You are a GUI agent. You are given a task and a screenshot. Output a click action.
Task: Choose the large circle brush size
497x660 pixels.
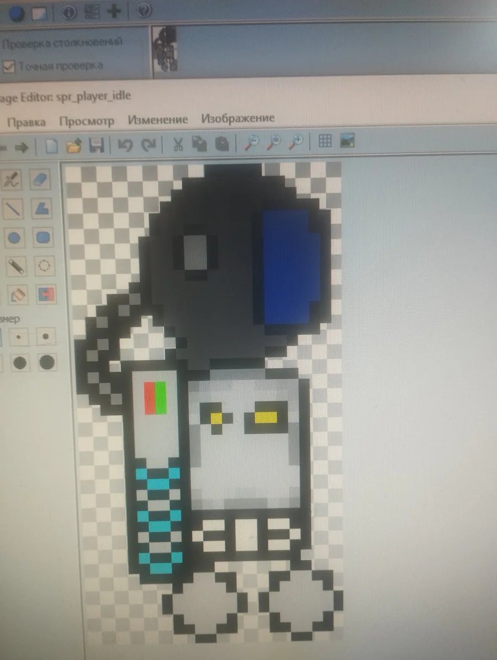pyautogui.click(x=20, y=362)
